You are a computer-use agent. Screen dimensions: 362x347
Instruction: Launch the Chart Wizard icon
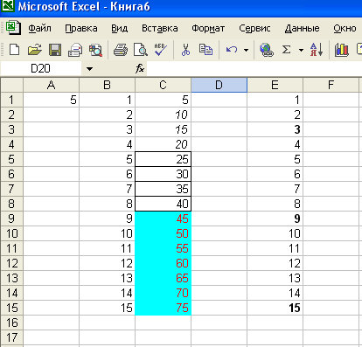point(342,50)
